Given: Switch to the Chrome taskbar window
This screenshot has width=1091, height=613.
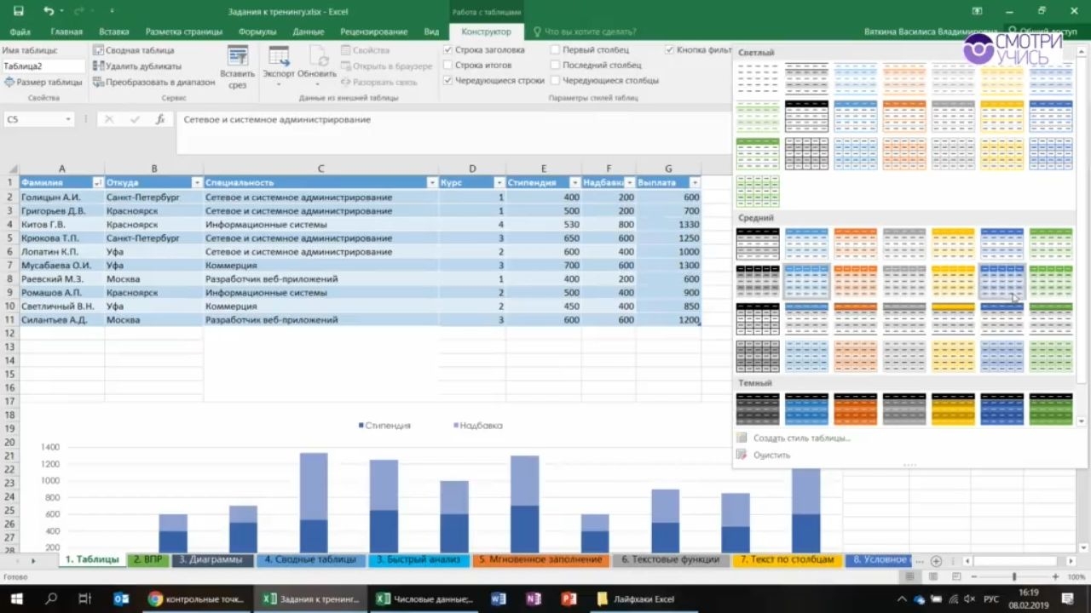Looking at the screenshot, I should click(x=195, y=599).
